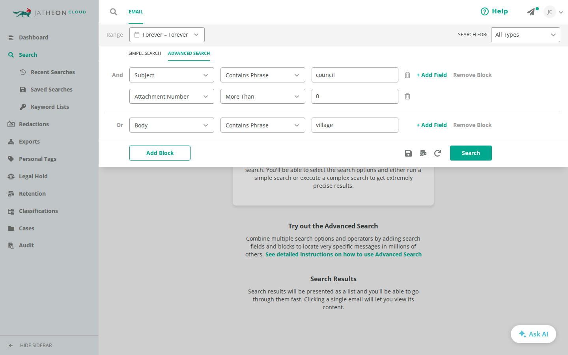Open the Attachment Number field dropdown
Screen dimensions: 568x355
click(172, 96)
